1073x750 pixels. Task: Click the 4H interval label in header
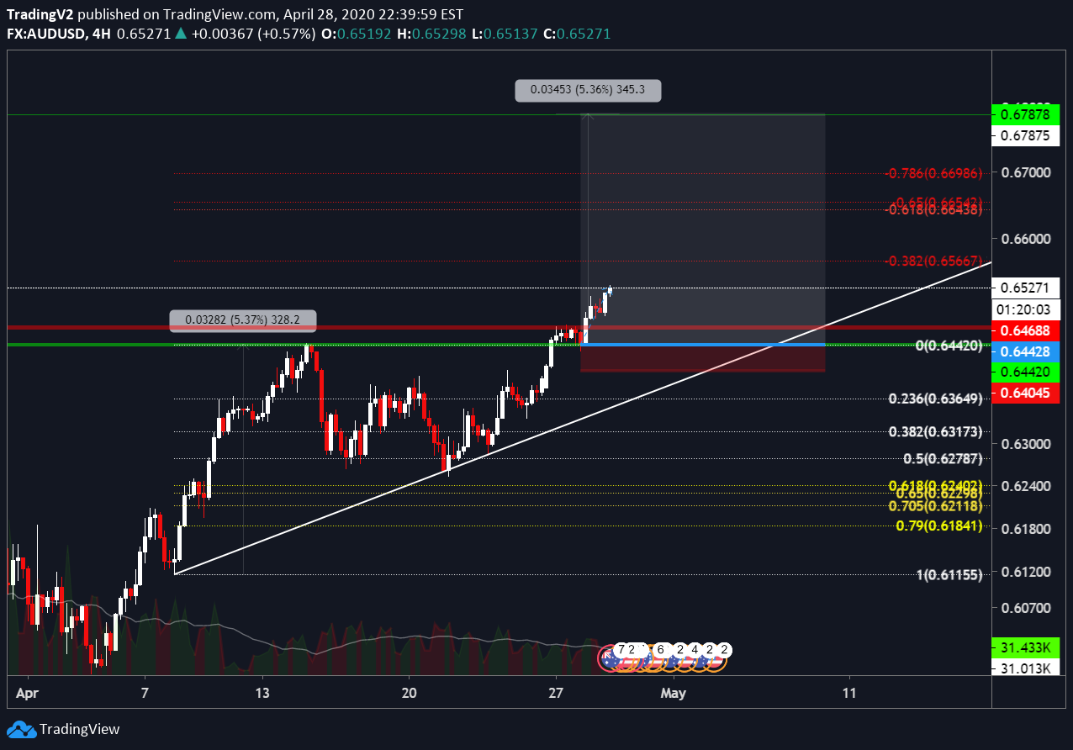click(x=100, y=34)
